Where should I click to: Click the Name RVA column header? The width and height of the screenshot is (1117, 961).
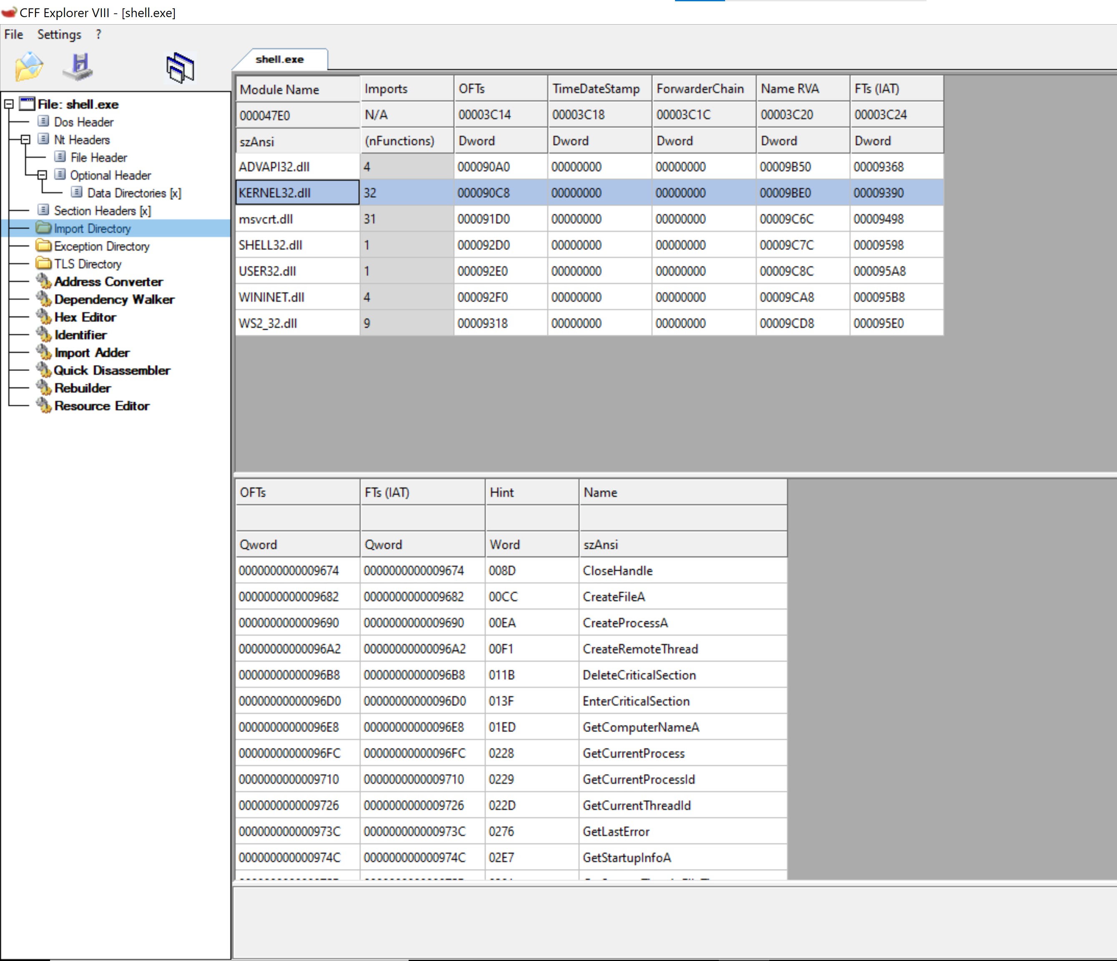pyautogui.click(x=803, y=88)
